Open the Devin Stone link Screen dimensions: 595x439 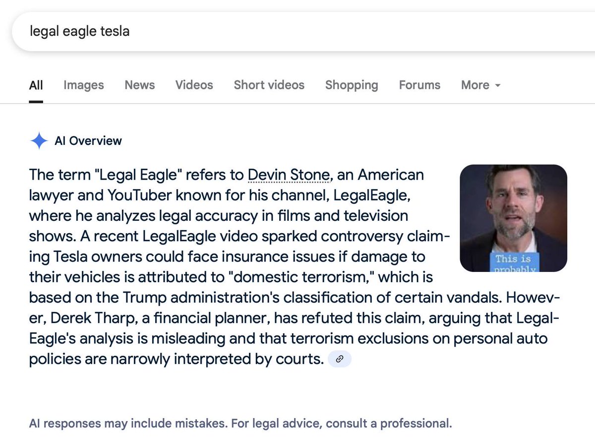tap(289, 175)
